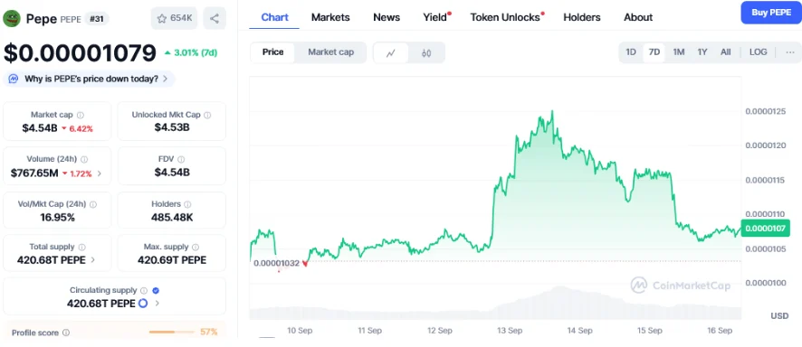Toggle chart to Market cap view

click(330, 52)
